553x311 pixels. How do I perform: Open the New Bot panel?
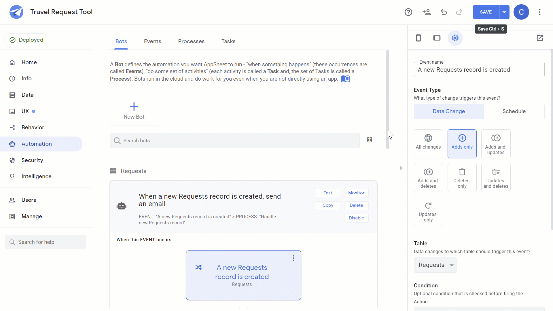(134, 110)
